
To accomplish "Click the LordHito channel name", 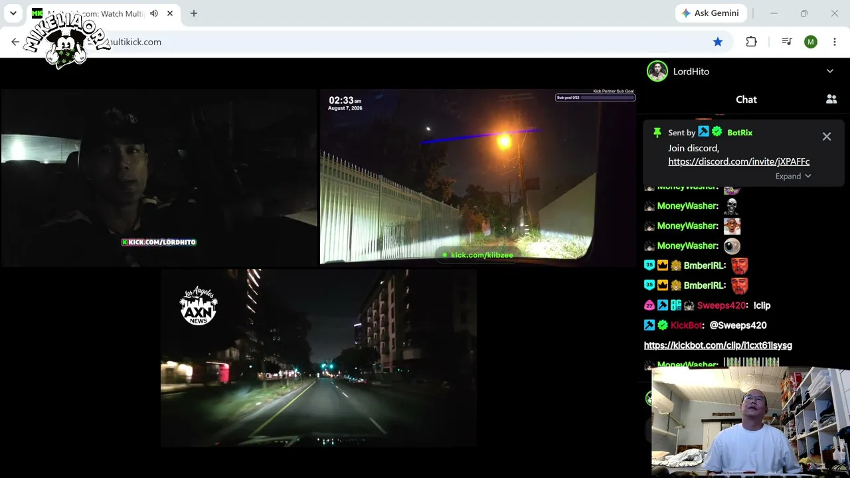I will tap(691, 71).
